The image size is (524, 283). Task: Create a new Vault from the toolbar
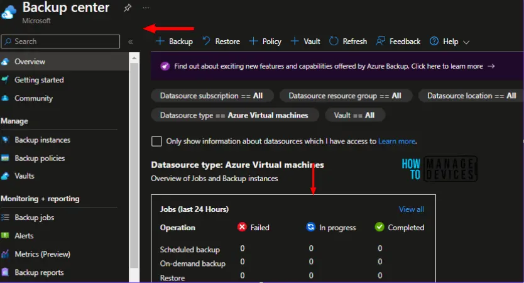[305, 42]
